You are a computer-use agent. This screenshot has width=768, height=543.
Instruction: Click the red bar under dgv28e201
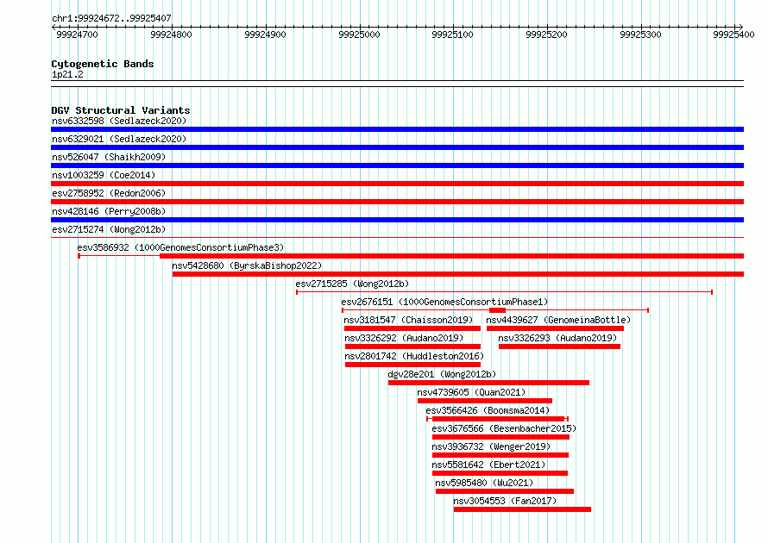click(x=488, y=383)
